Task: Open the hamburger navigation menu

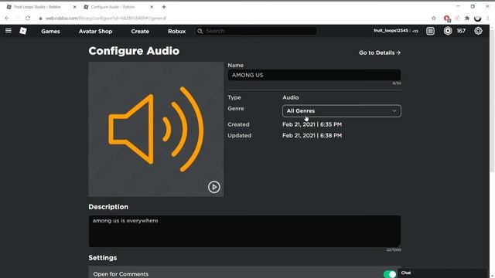Action: [x=9, y=31]
